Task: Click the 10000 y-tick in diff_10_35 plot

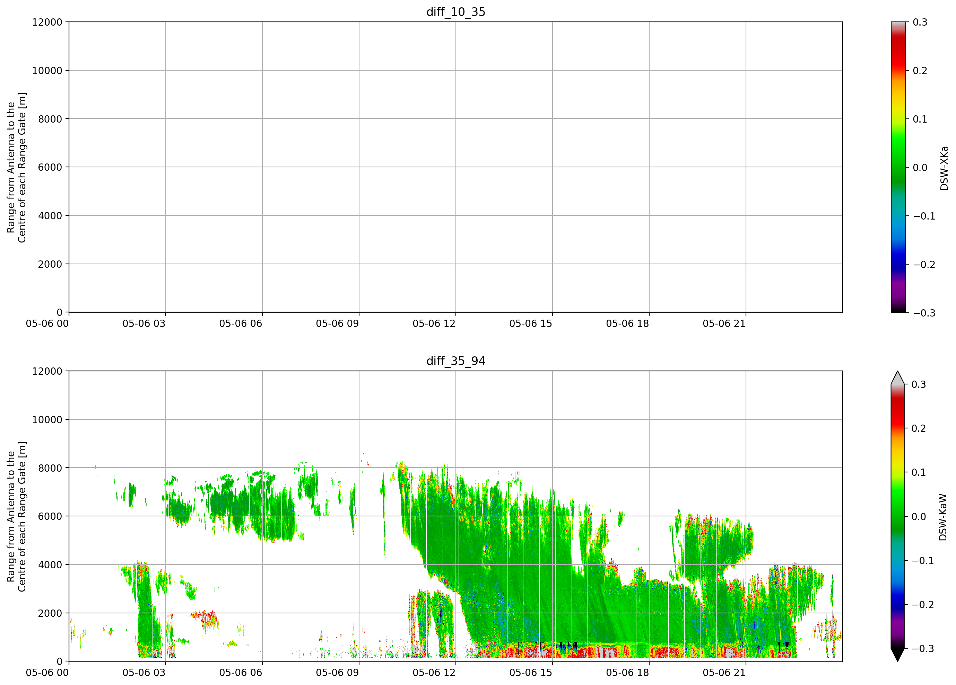Action: point(47,70)
